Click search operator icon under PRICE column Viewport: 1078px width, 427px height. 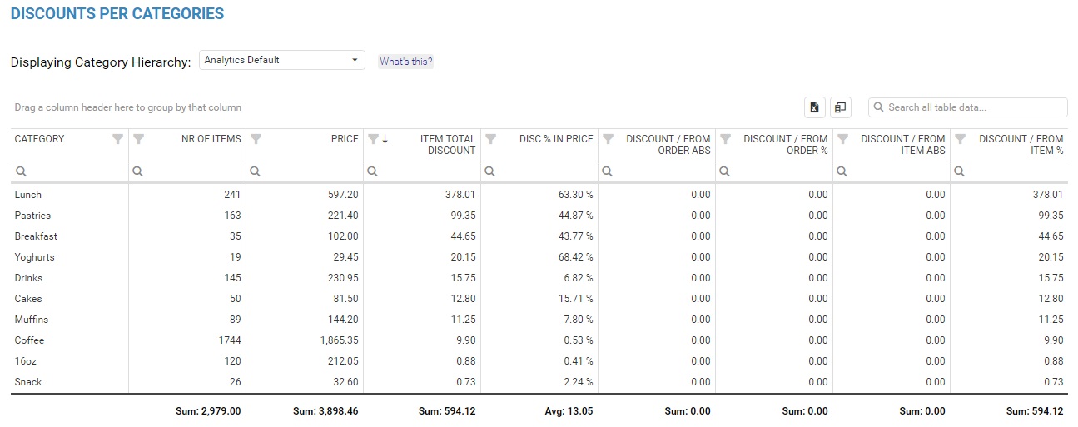[256, 171]
